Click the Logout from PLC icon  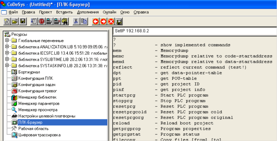click(x=57, y=22)
